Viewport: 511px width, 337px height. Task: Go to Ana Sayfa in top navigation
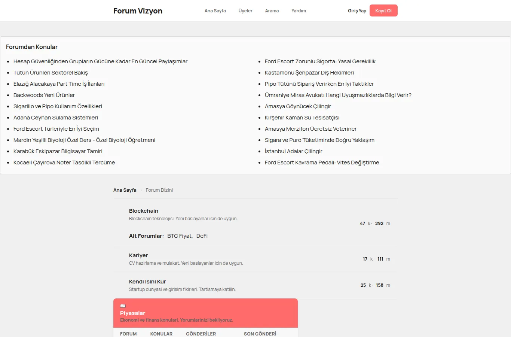pyautogui.click(x=215, y=11)
